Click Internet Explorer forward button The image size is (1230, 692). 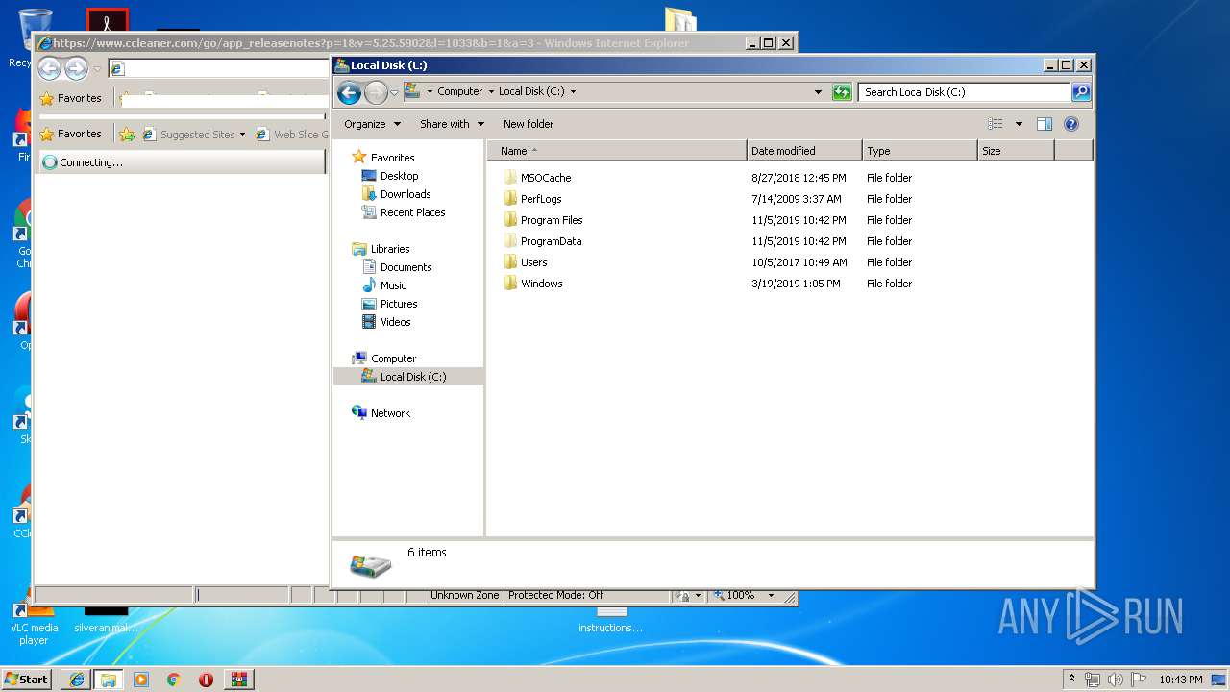(76, 68)
